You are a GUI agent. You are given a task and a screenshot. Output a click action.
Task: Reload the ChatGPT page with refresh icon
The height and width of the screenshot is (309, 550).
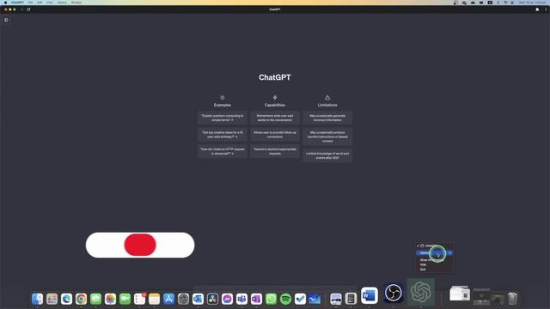[28, 9]
